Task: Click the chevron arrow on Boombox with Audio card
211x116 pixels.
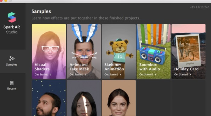Action: click(x=155, y=75)
